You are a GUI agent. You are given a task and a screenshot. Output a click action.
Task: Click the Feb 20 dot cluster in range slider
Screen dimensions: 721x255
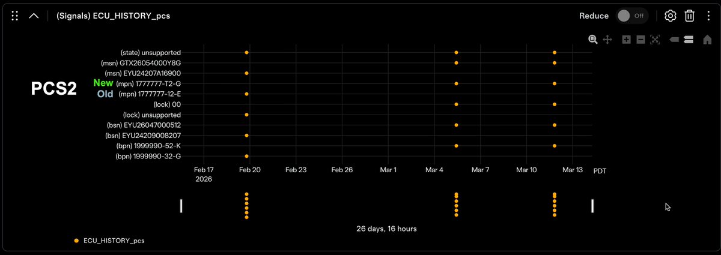[247, 206]
